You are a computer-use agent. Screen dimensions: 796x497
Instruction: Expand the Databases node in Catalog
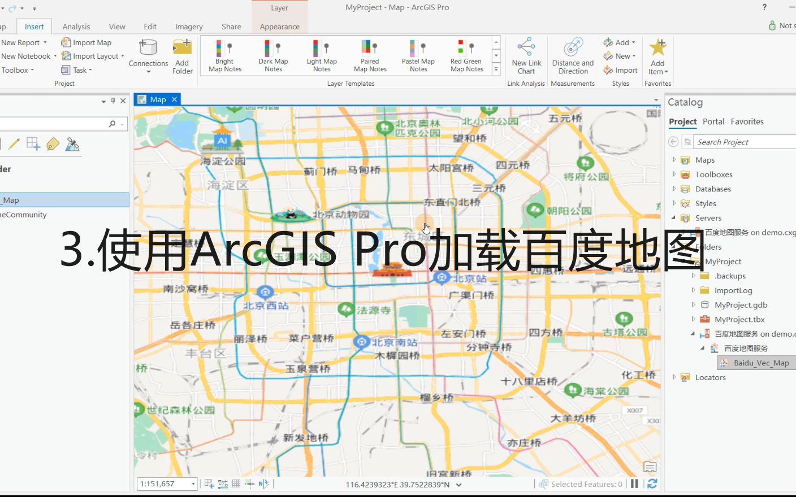click(x=673, y=189)
